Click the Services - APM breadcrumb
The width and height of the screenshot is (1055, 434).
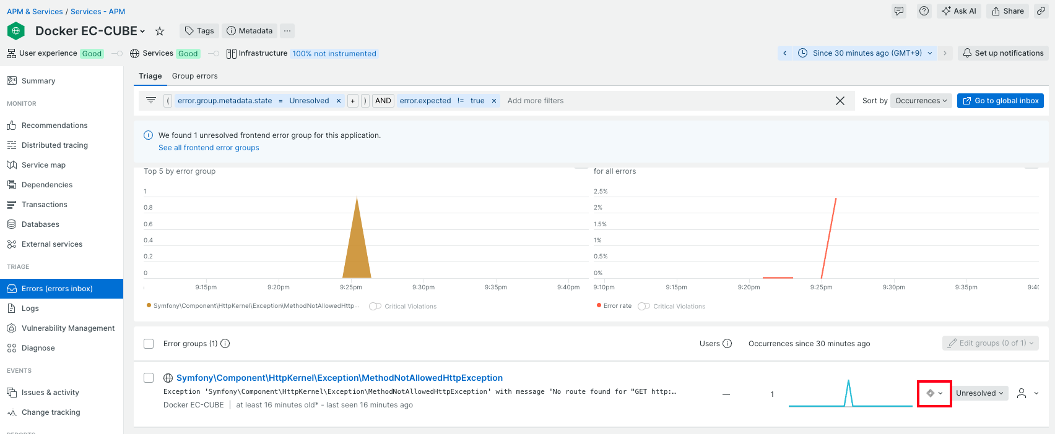point(98,12)
